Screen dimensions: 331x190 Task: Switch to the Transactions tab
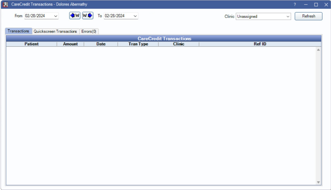[18, 31]
